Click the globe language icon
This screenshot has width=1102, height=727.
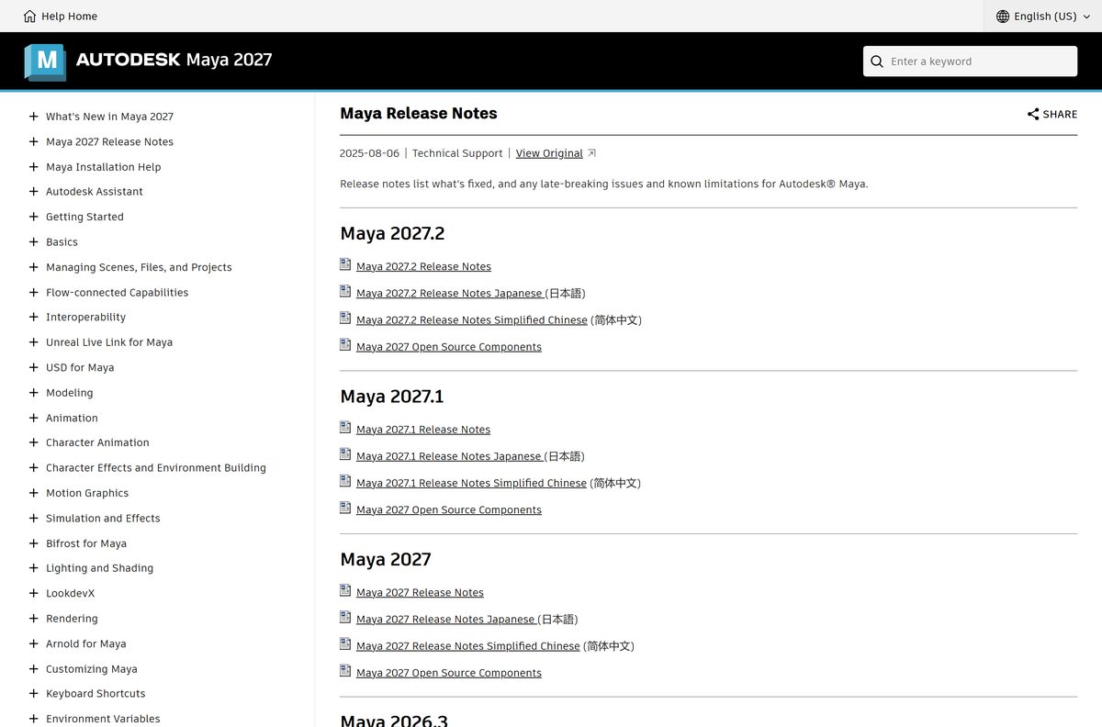[x=1003, y=16]
